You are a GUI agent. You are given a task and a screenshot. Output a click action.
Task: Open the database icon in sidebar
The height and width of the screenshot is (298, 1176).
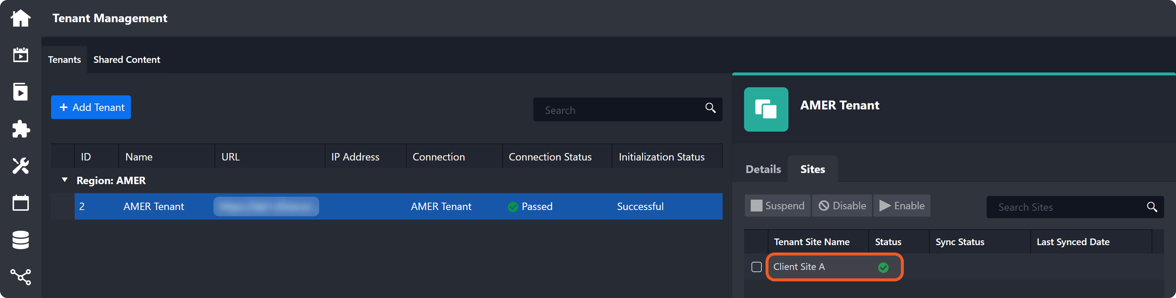coord(21,240)
